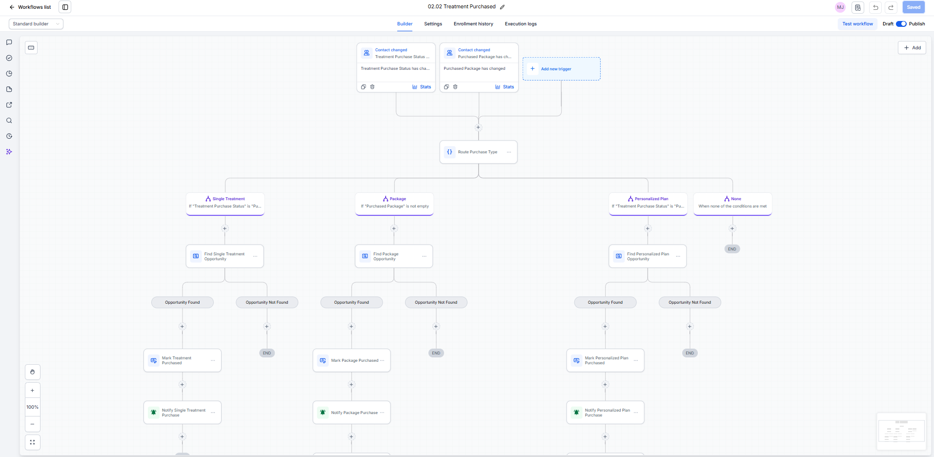
Task: Click the MJ user avatar
Action: (x=840, y=7)
